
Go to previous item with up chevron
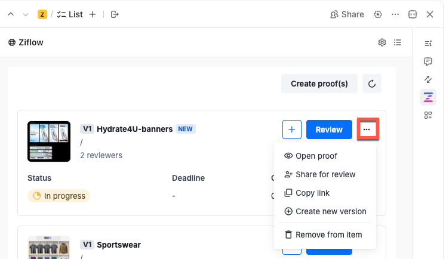pyautogui.click(x=11, y=14)
